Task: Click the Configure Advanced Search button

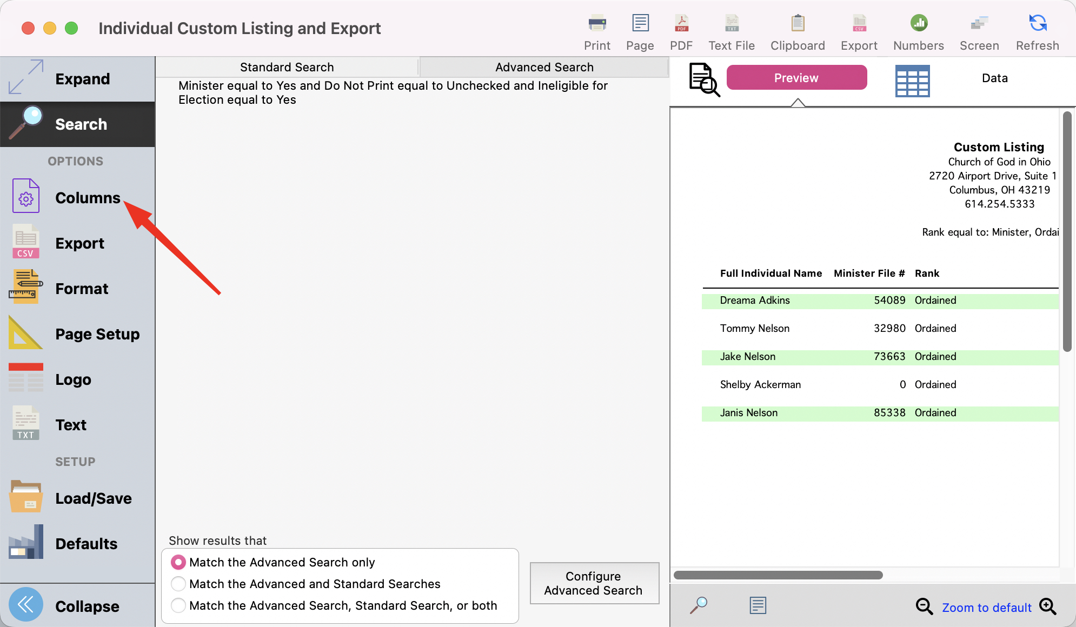Action: [594, 583]
